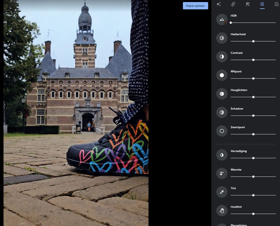This screenshot has width=280, height=226.
Task: Click the Zwartpunt hollow circle icon
Action: (222, 131)
